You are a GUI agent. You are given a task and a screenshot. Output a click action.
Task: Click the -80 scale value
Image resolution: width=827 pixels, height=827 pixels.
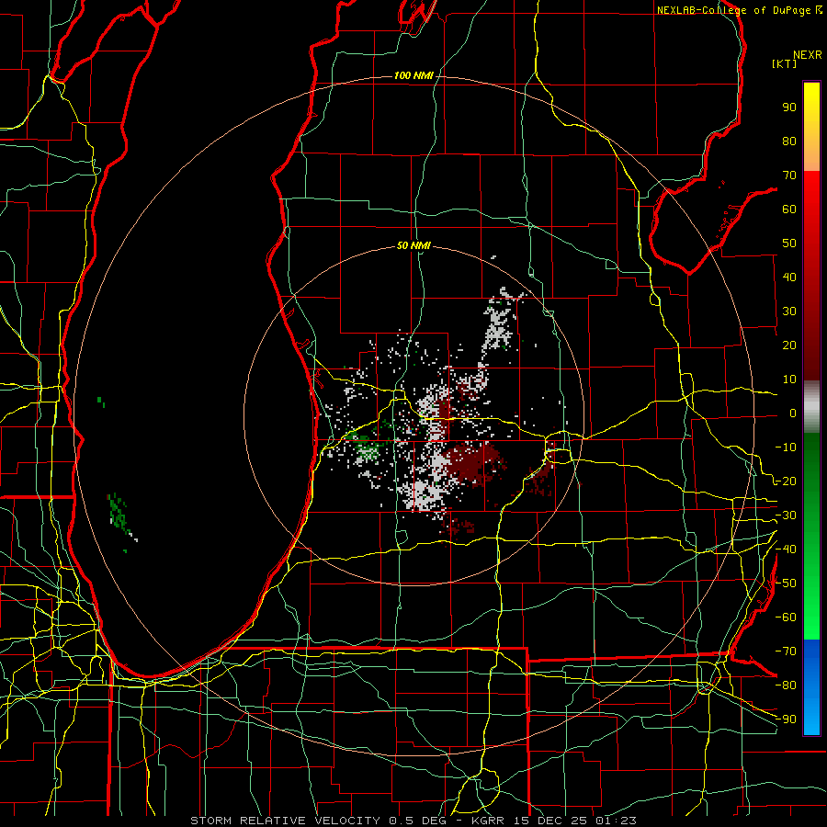point(786,685)
